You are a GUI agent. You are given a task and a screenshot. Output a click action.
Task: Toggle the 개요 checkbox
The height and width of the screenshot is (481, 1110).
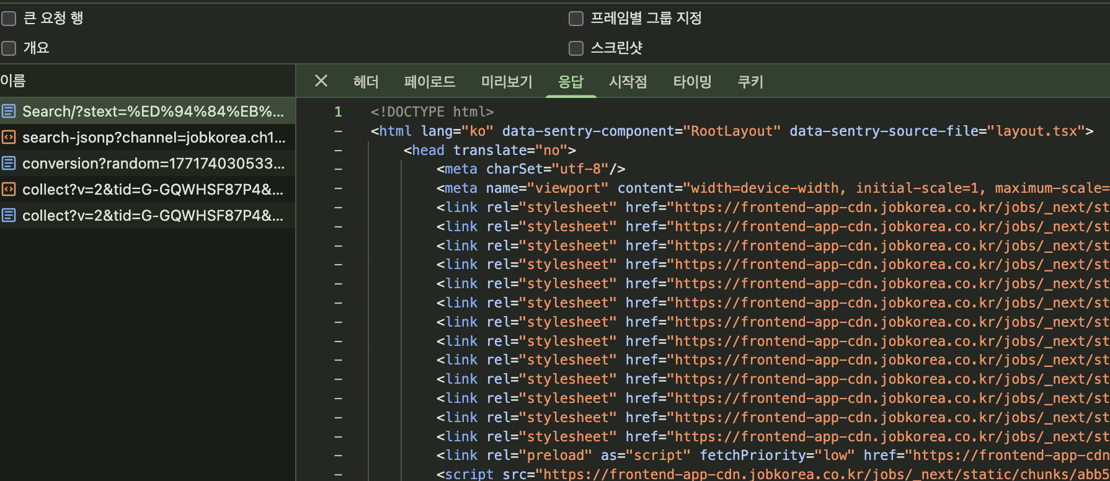click(x=9, y=48)
